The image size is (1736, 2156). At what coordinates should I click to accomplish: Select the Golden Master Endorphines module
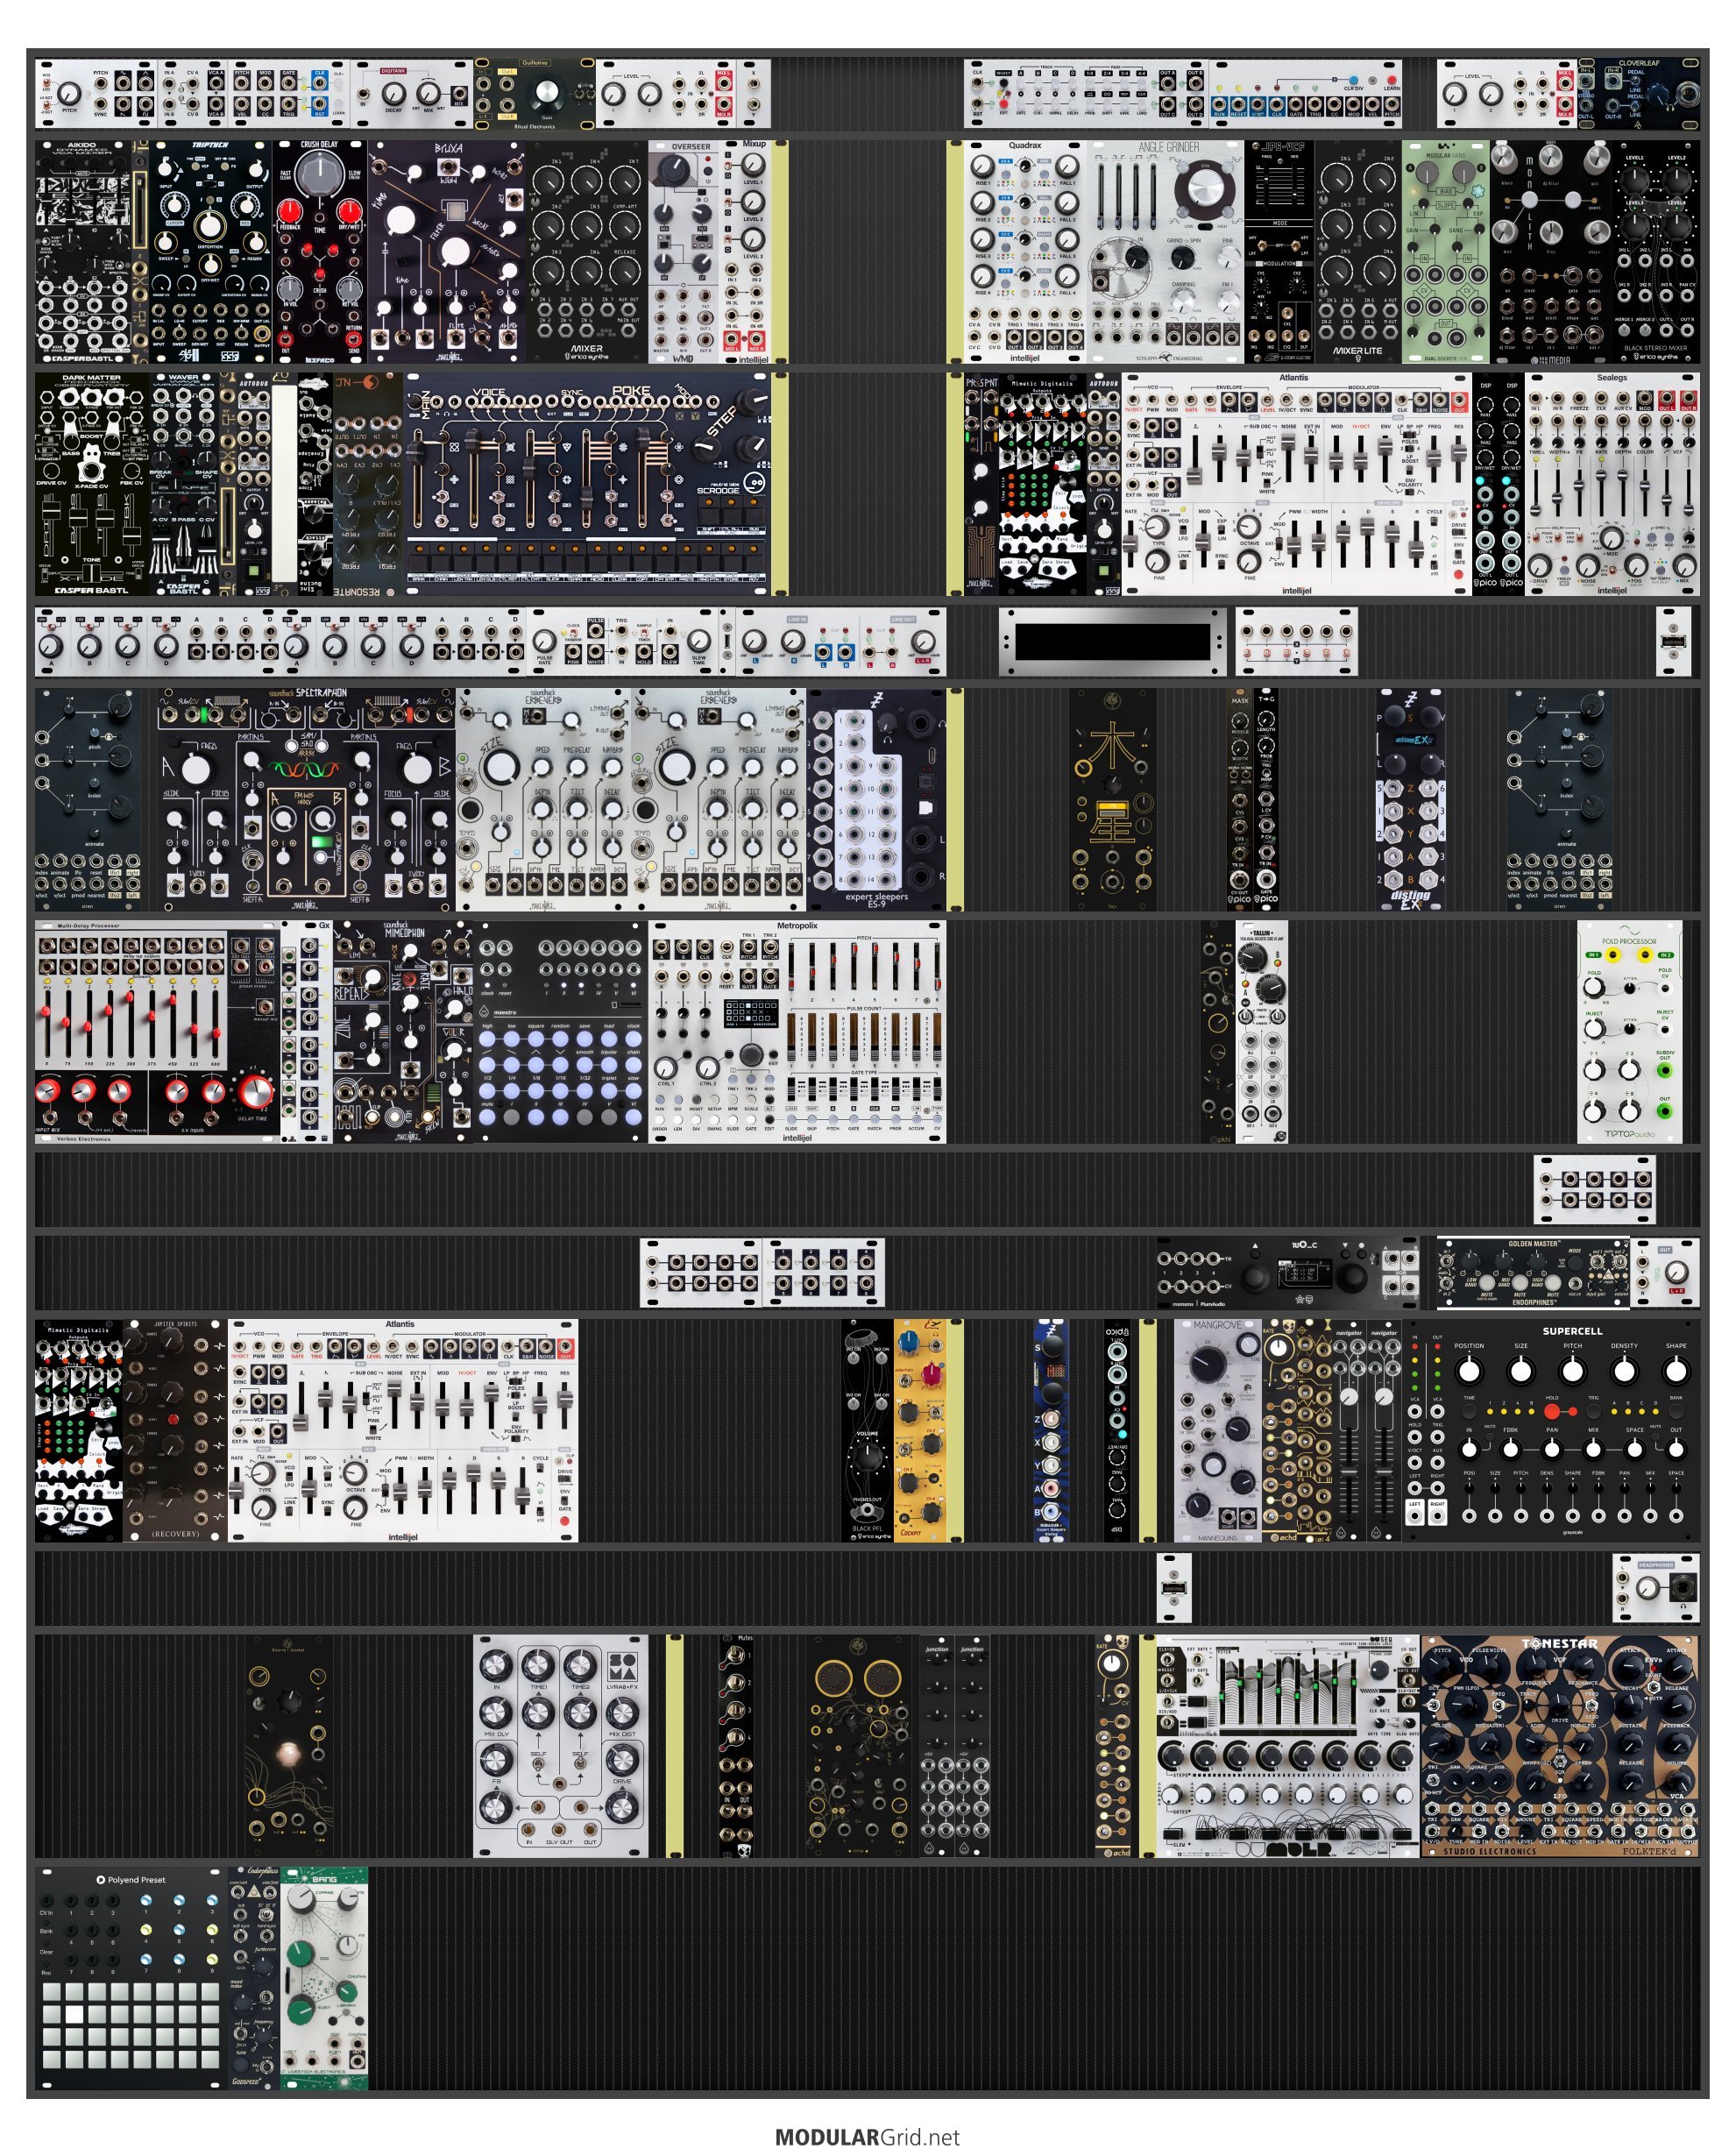1533,1273
